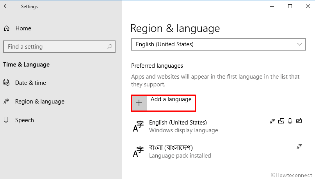This screenshot has height=179, width=315.
Task: Click the search magnifier icon
Action: (110, 47)
